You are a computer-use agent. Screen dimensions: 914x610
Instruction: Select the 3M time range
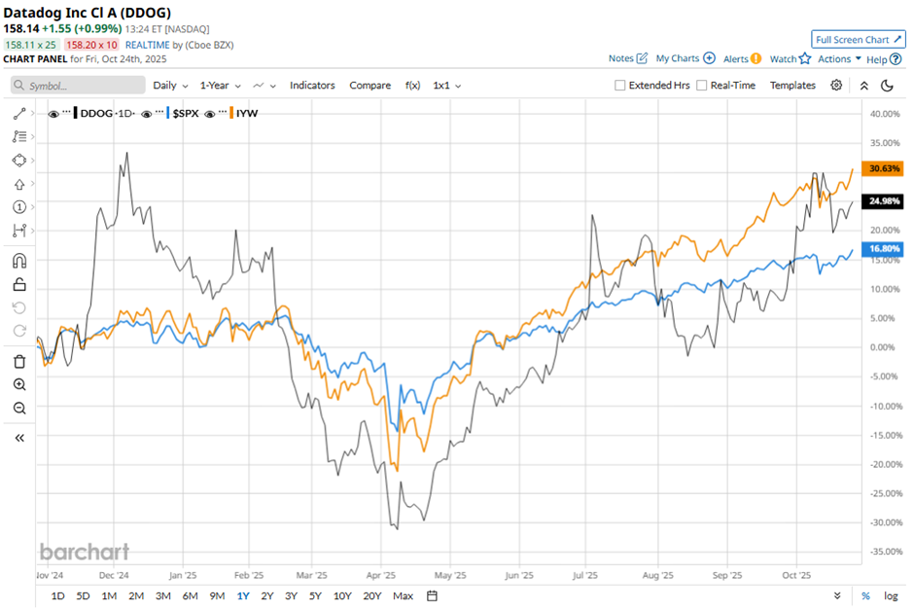click(163, 596)
